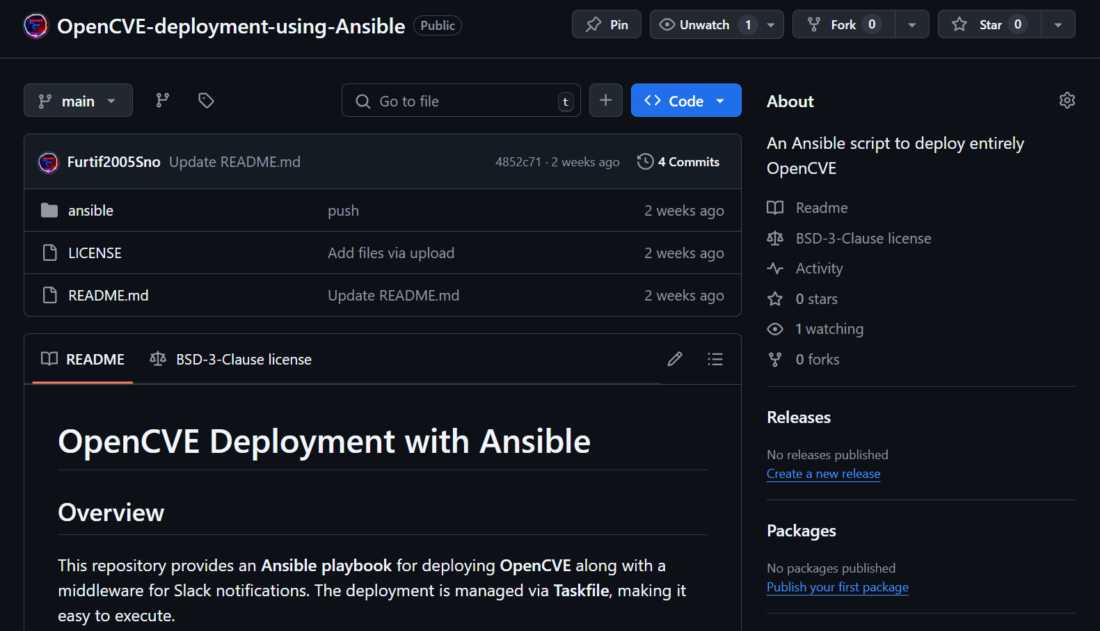Click the ansible folder icon
This screenshot has width=1100, height=631.
point(49,210)
